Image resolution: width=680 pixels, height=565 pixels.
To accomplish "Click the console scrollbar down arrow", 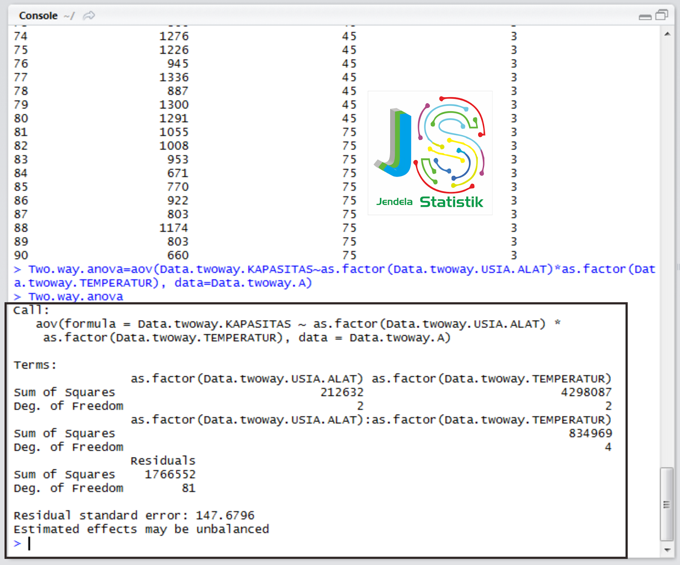I will (x=667, y=550).
